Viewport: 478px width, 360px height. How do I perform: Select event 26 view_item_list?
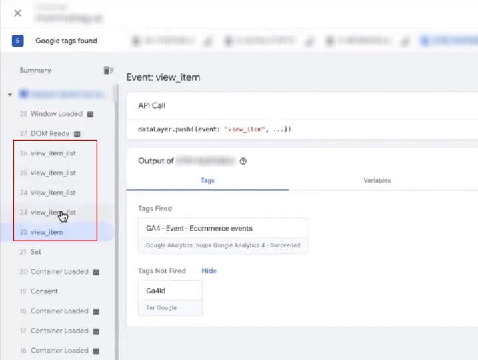click(53, 153)
